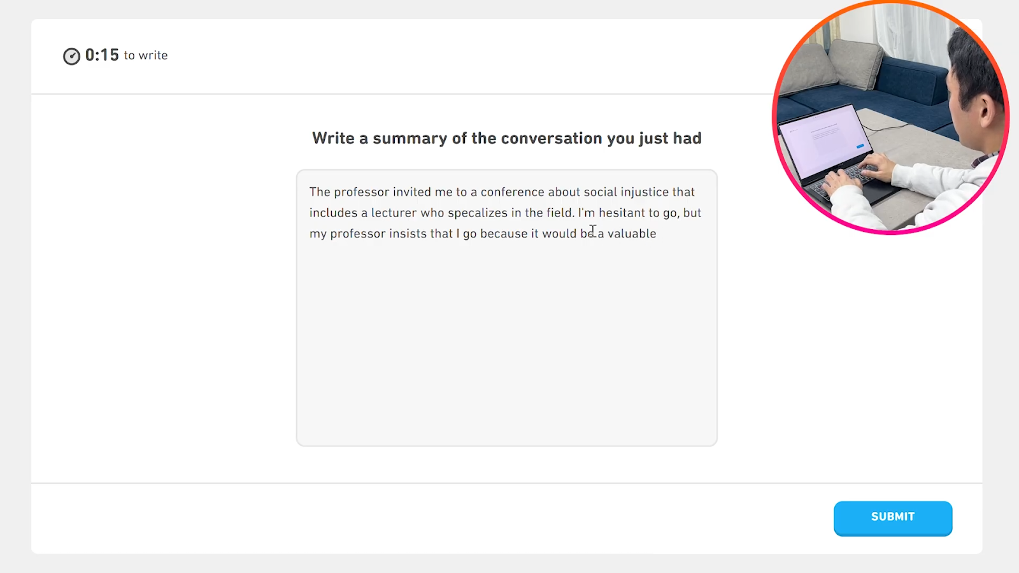Place cursor after the word "valuable"
Image resolution: width=1019 pixels, height=573 pixels.
click(657, 234)
